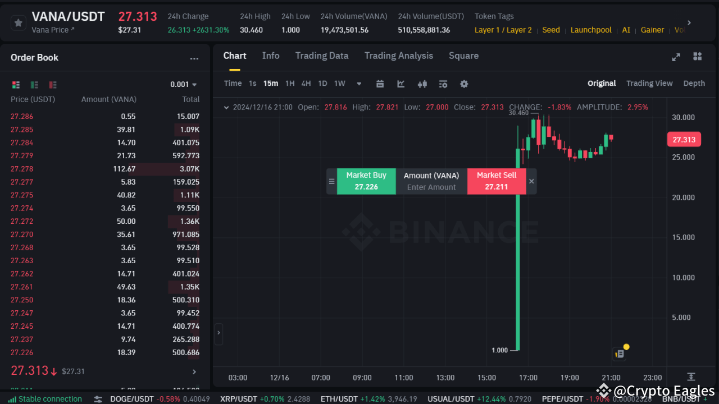
Task: Collapse the candle info row chevron
Action: [x=226, y=107]
